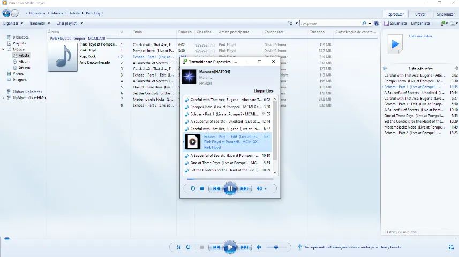Image resolution: width=459 pixels, height=257 pixels.
Task: Click Salvar lista button
Action: pyautogui.click(x=395, y=24)
